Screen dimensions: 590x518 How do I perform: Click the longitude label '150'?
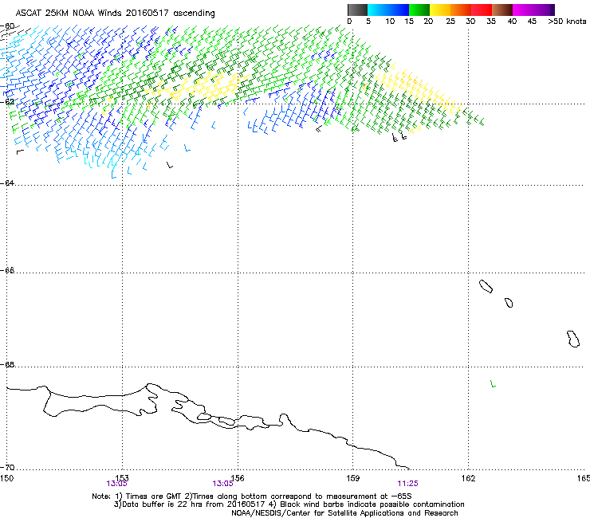[6, 478]
